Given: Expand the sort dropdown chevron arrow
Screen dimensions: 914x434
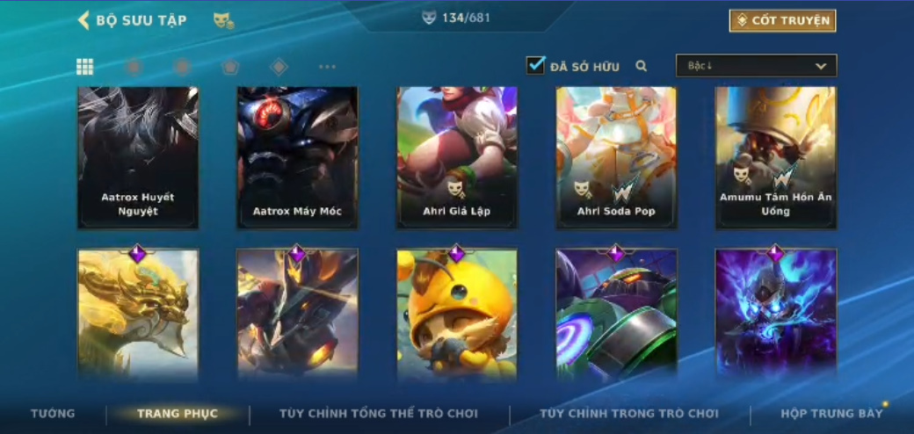Looking at the screenshot, I should [821, 67].
